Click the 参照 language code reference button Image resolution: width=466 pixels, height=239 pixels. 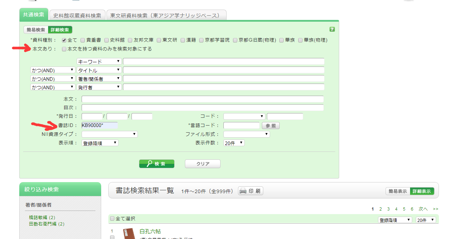270,126
